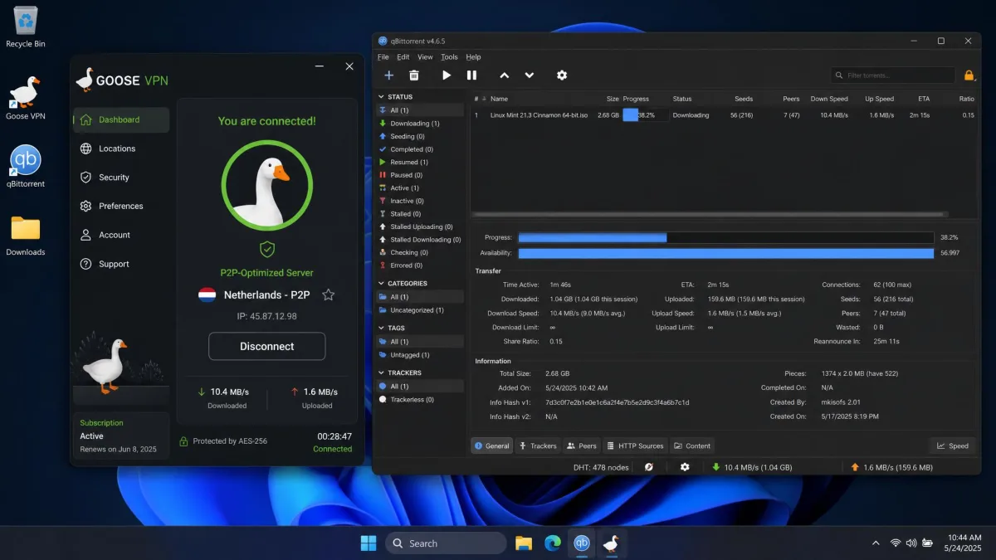Open Goose VPN Security page

(121, 178)
